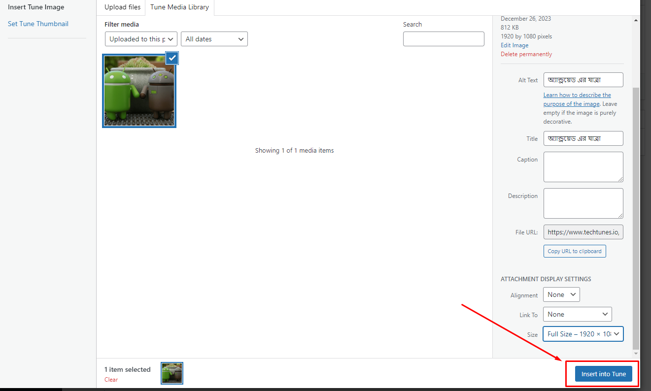651x391 pixels.
Task: Click the 'ATTACHMENT DISPLAY SETTINGS' heading
Action: [546, 279]
